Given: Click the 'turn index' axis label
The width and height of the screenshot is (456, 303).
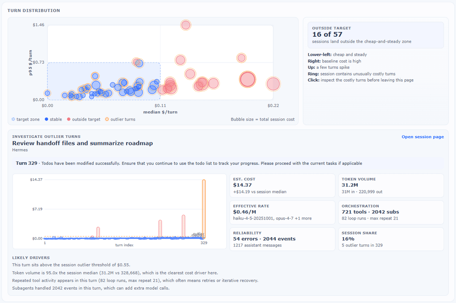Looking at the screenshot, I should (124, 245).
